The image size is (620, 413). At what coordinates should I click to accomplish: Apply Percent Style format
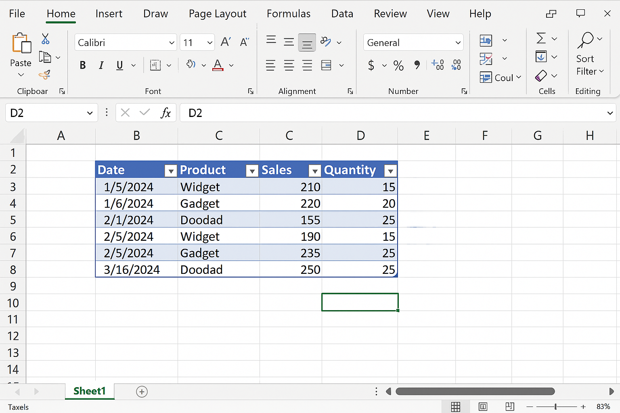click(398, 65)
